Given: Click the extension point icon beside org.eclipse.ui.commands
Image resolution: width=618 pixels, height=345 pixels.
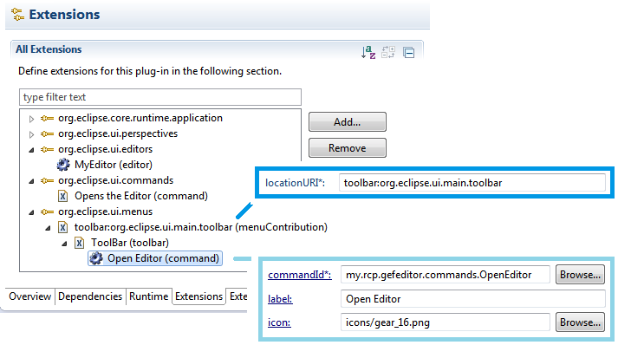Looking at the screenshot, I should click(48, 180).
